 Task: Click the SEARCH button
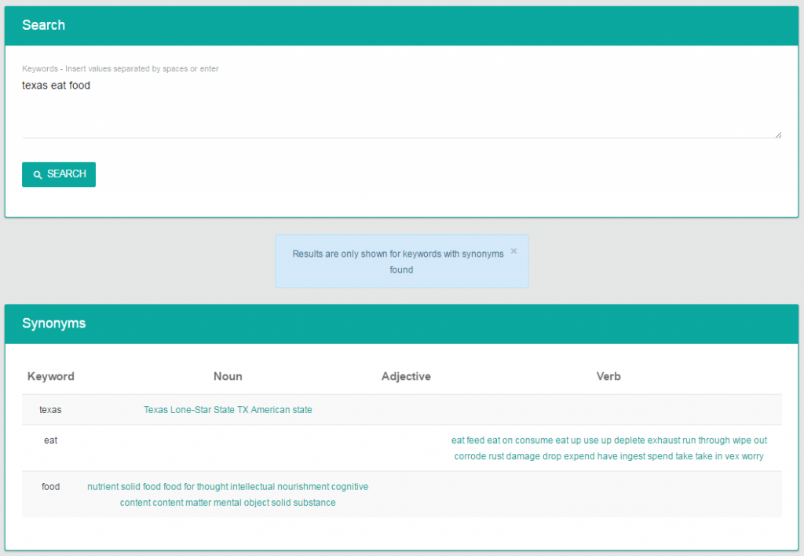(58, 174)
